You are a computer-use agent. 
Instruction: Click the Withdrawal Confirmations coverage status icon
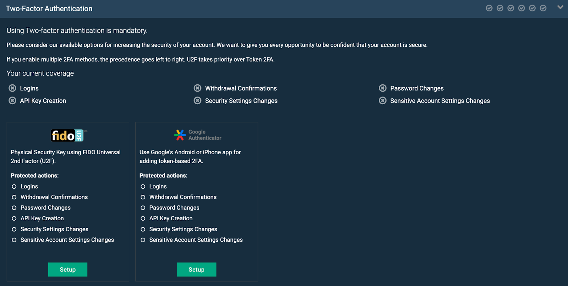pos(197,88)
